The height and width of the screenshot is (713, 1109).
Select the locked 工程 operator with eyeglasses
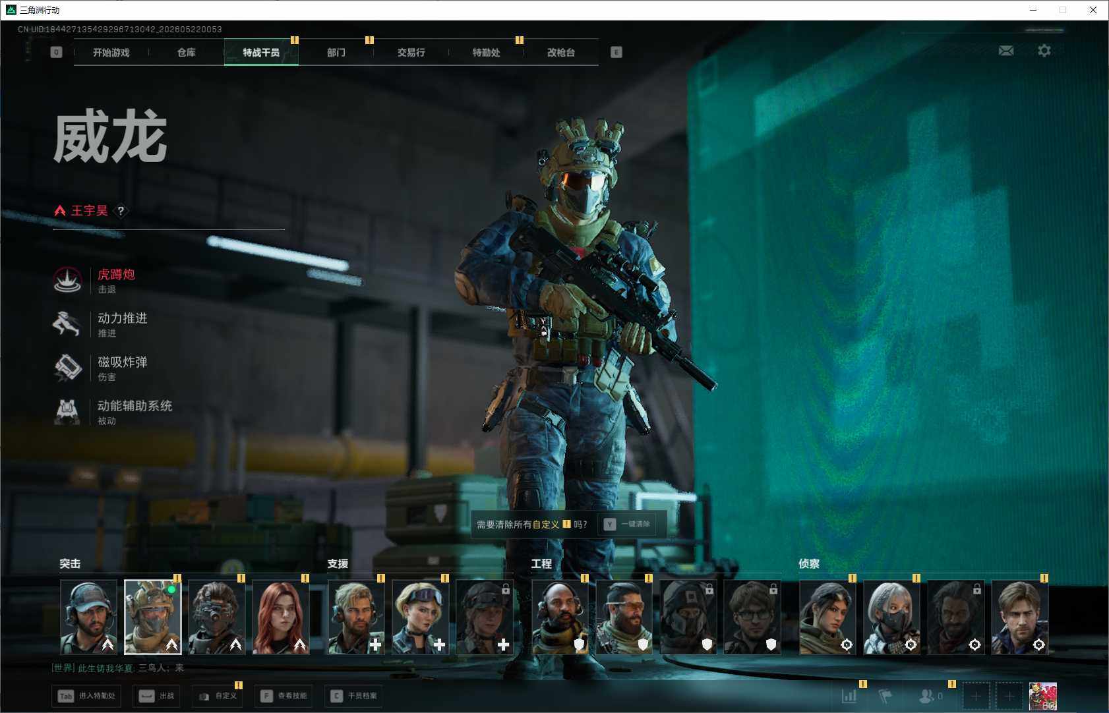click(x=752, y=617)
